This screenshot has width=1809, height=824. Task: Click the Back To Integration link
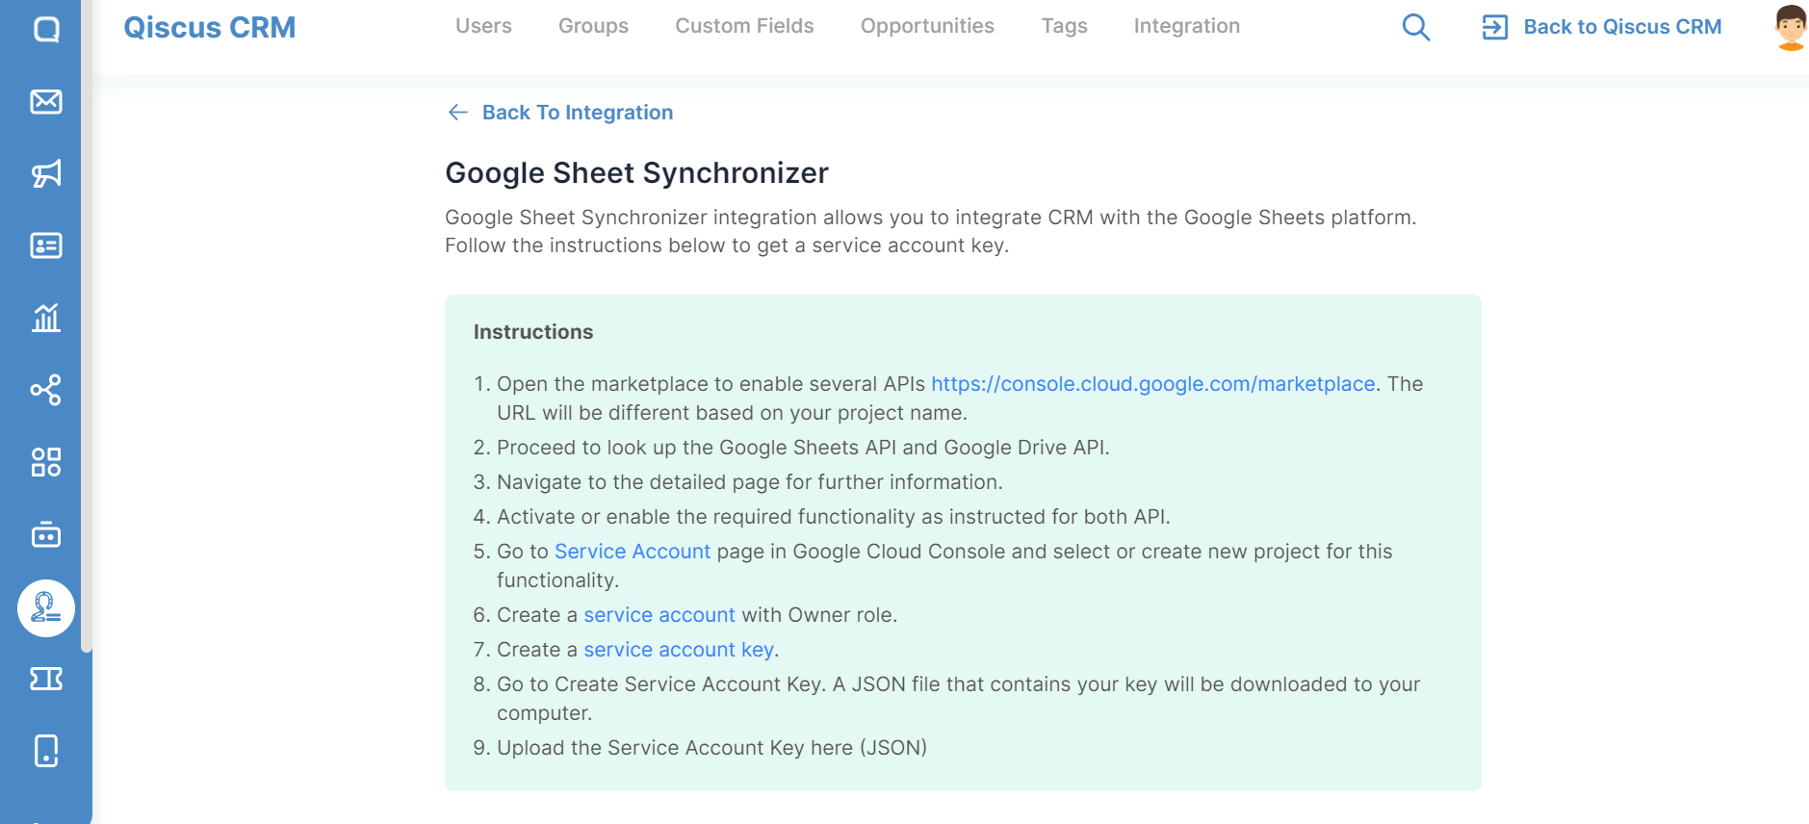tap(578, 113)
